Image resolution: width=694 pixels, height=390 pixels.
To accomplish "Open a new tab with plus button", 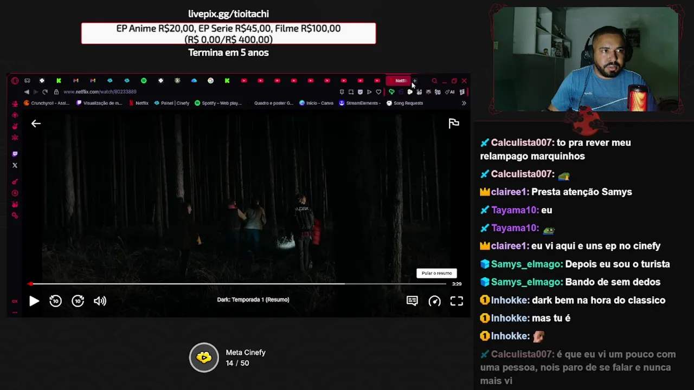I will [x=414, y=81].
